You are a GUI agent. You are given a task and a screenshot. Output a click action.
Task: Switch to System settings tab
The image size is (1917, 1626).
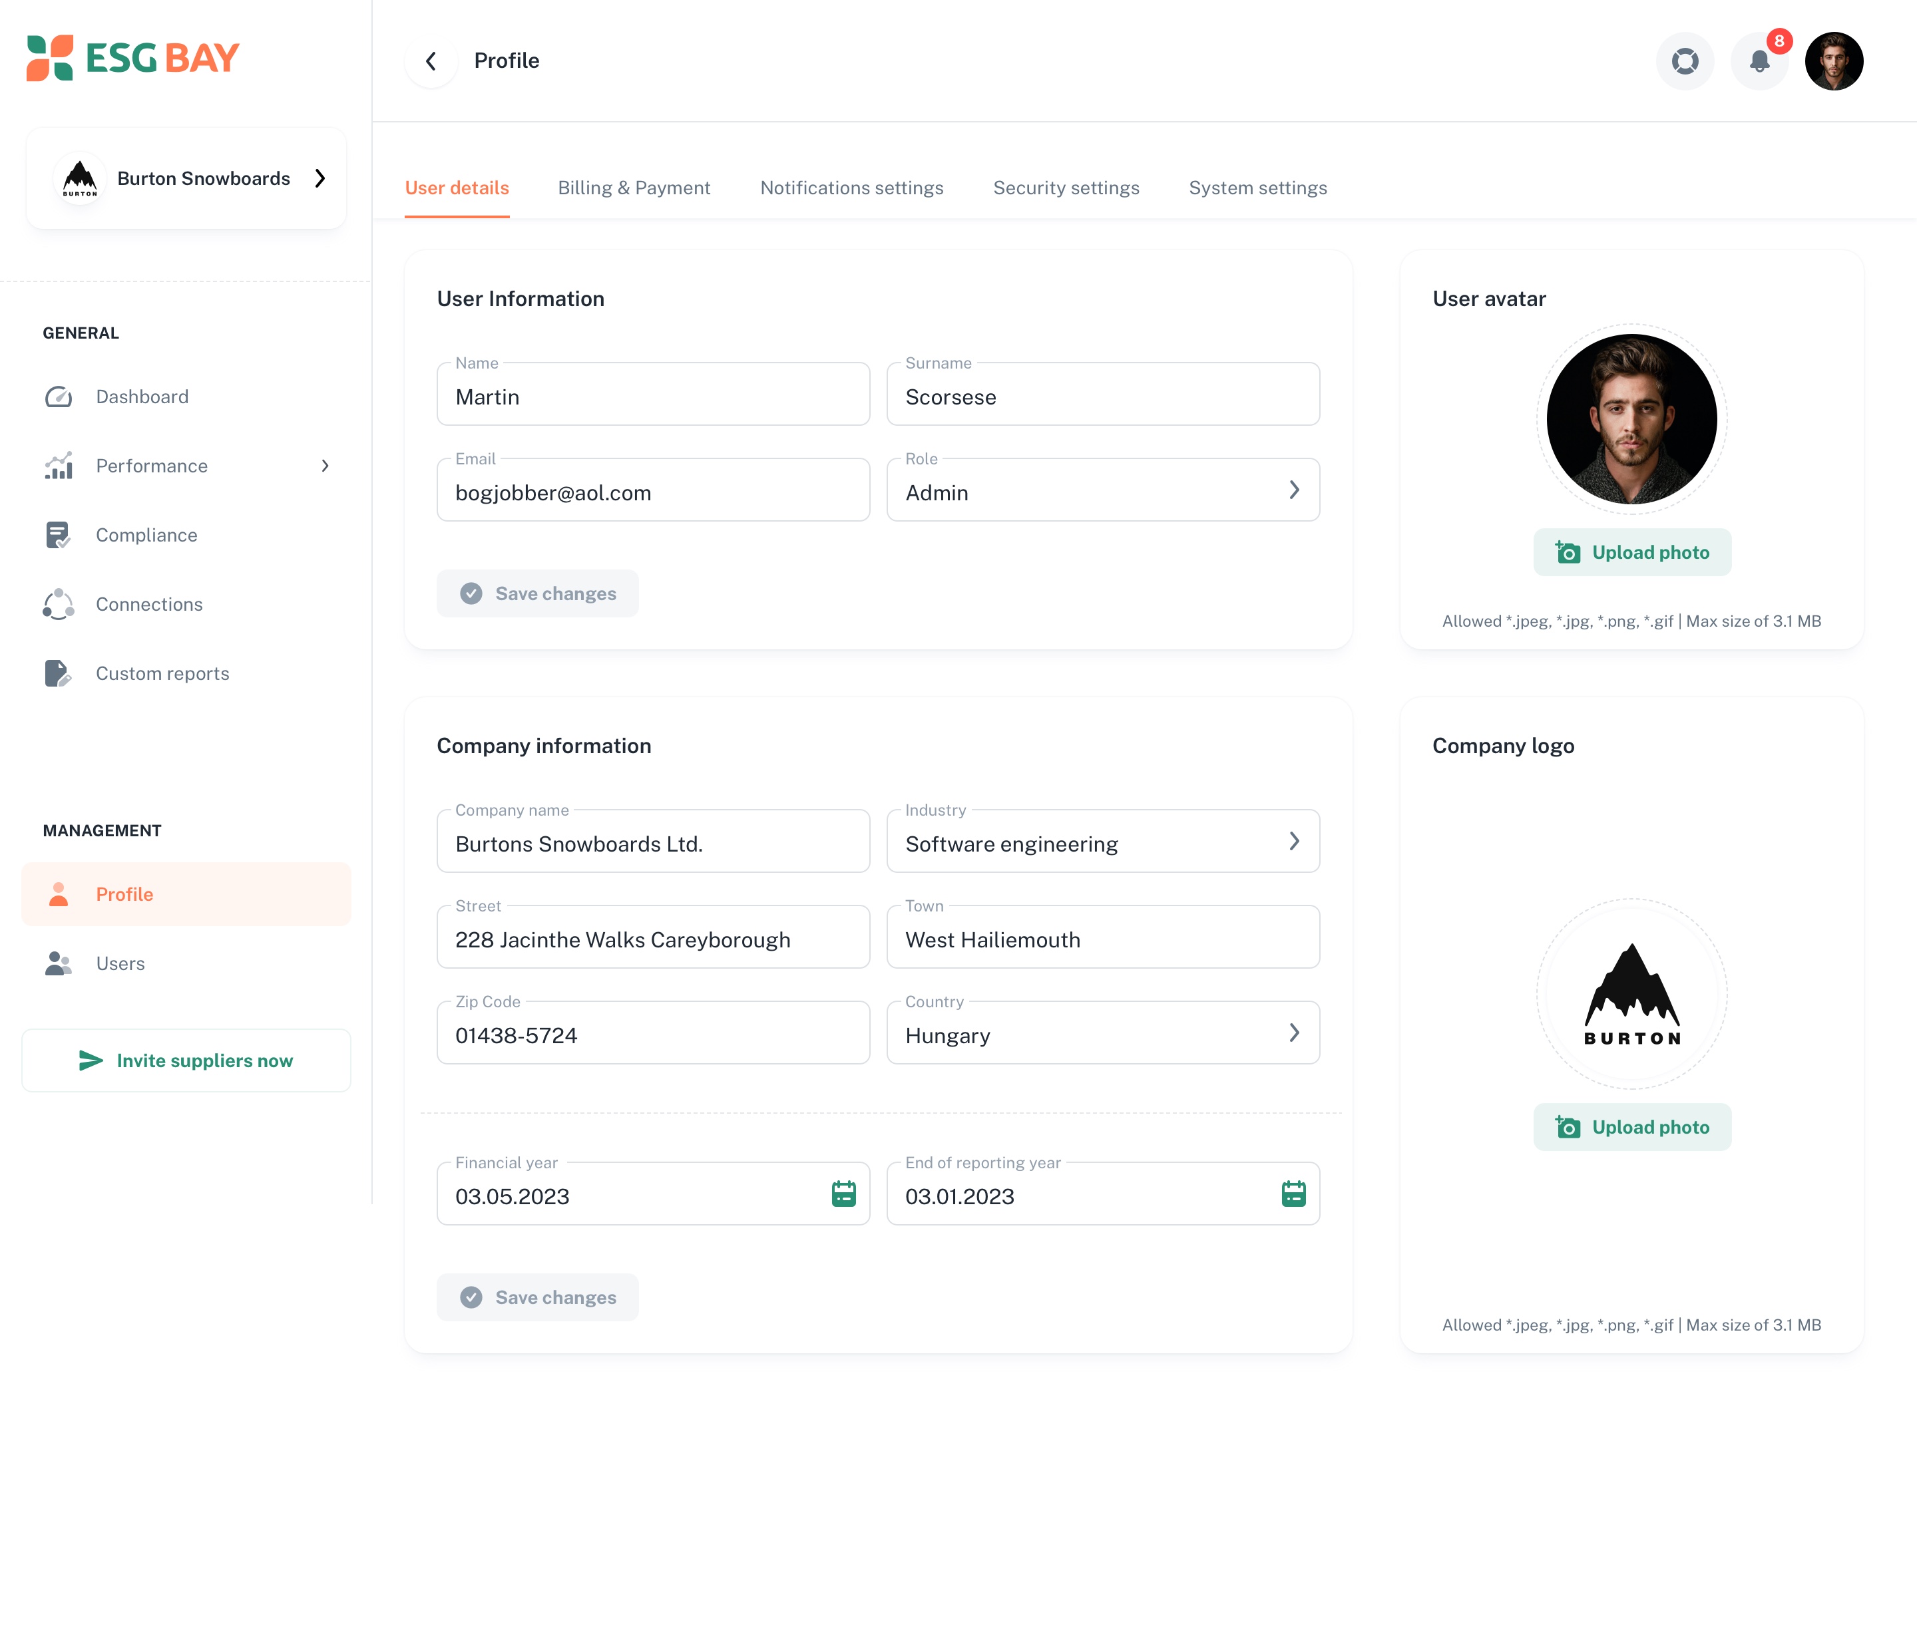pos(1259,188)
